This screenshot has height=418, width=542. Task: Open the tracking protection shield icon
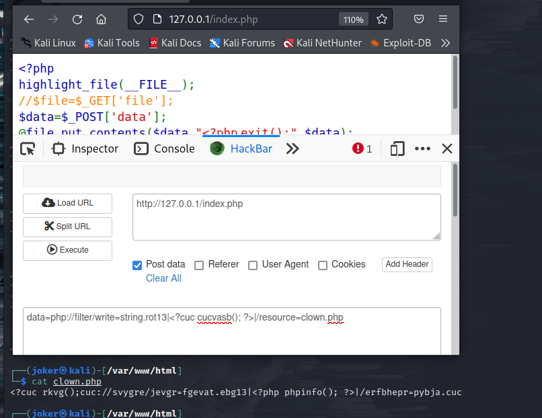click(x=139, y=19)
